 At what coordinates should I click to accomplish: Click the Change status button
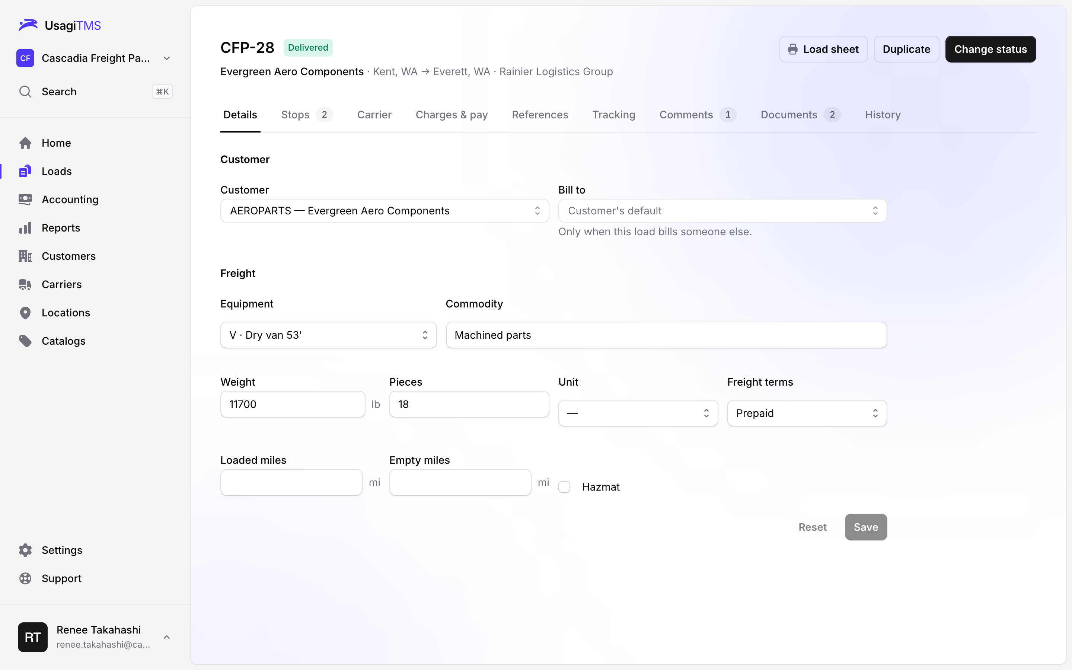pyautogui.click(x=990, y=49)
